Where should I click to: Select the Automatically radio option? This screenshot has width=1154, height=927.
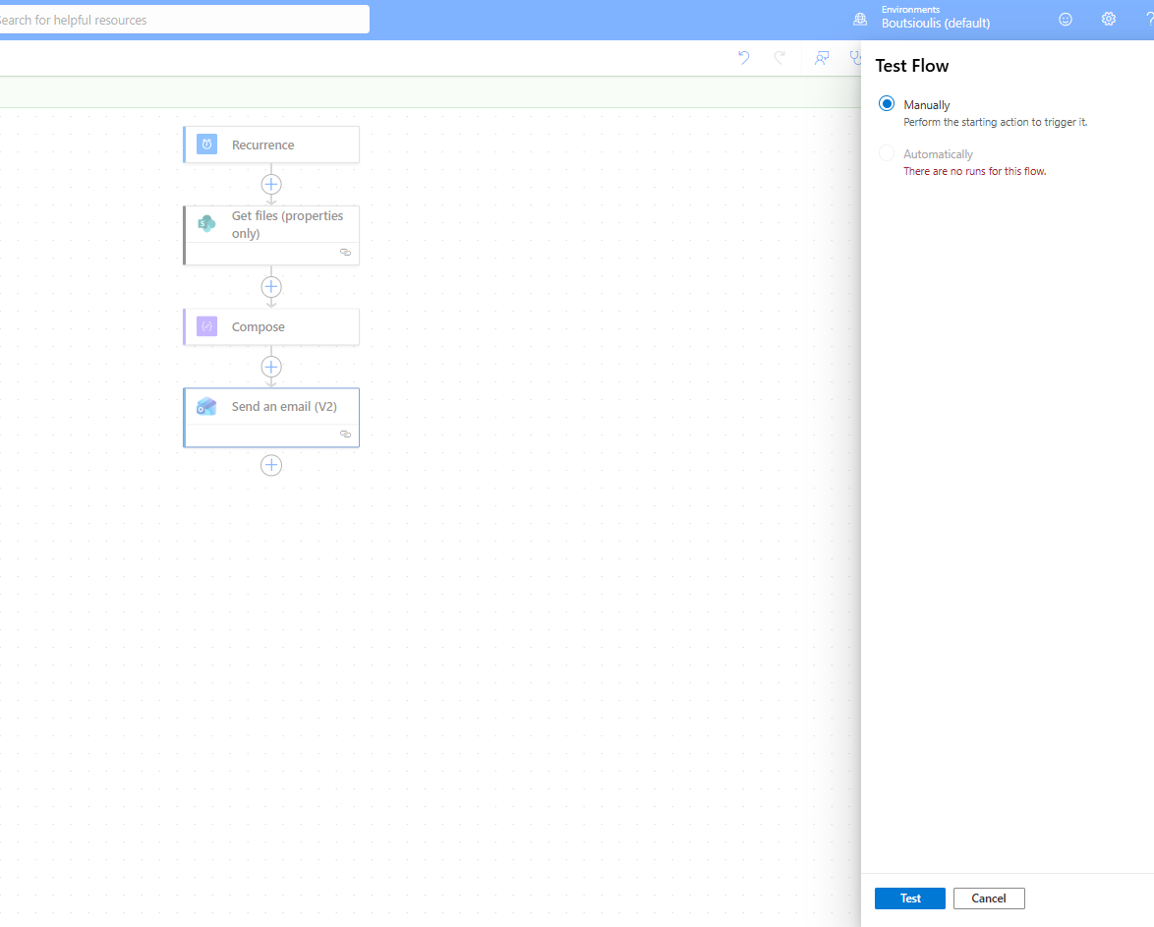coord(887,154)
